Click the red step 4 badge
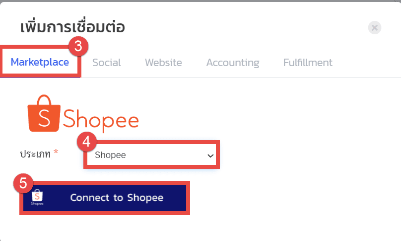The width and height of the screenshot is (401, 241). coord(87,142)
